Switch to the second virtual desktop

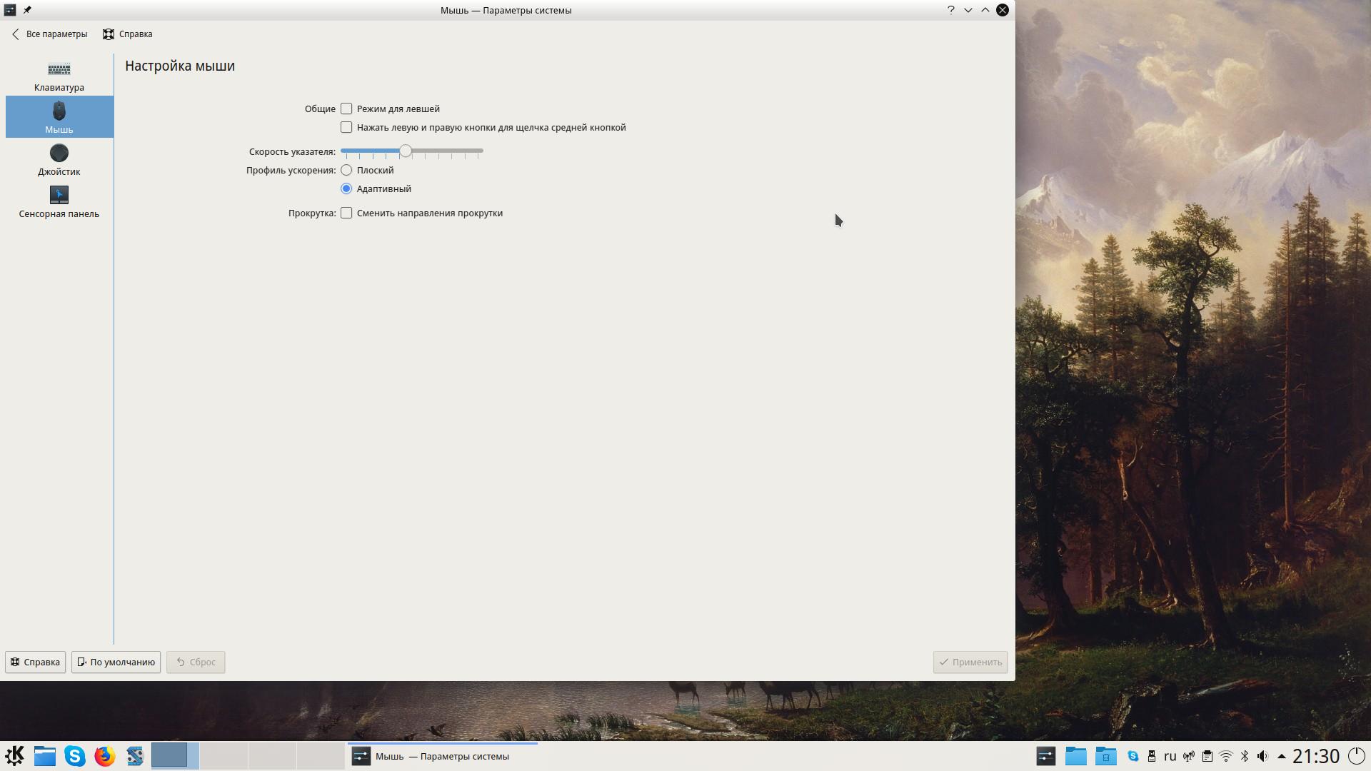[224, 755]
